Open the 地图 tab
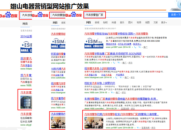The width and height of the screenshot is (181, 130). coord(147,22)
